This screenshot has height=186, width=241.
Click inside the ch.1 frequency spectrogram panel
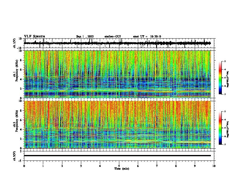117,74
